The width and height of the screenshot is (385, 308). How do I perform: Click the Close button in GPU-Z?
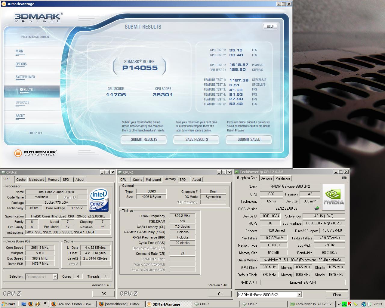pyautogui.click(x=337, y=295)
